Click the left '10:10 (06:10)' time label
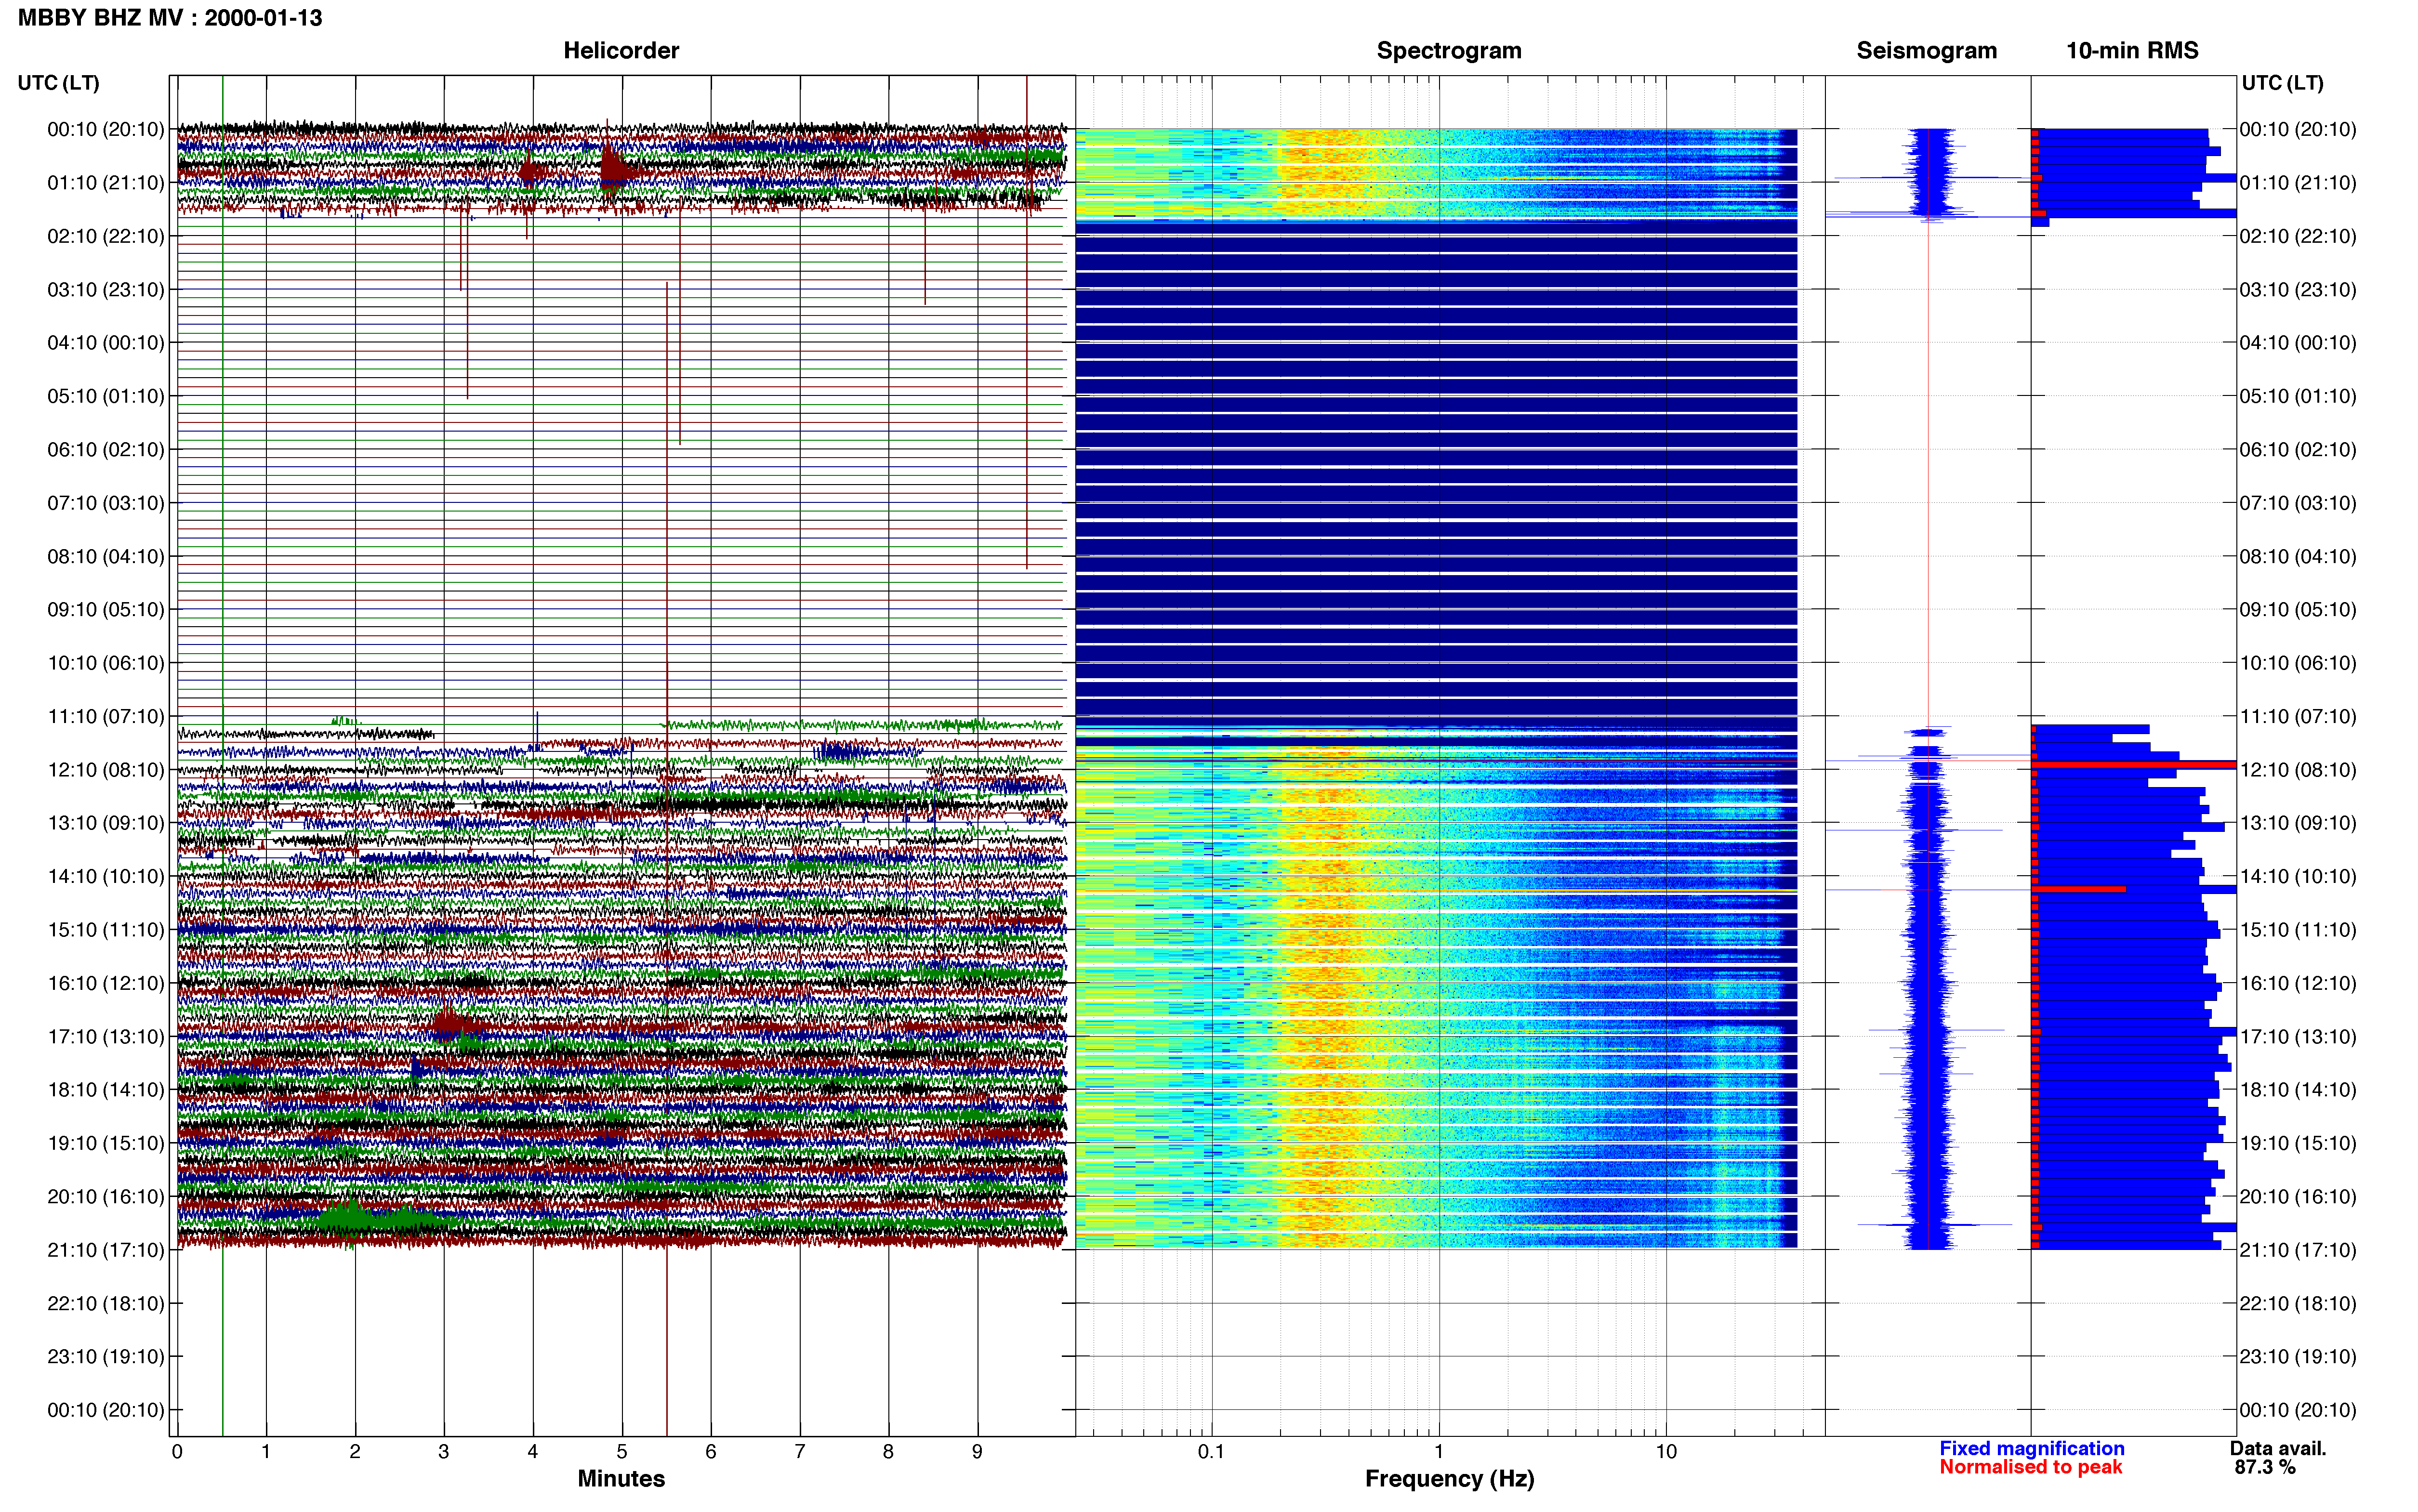 [x=106, y=662]
